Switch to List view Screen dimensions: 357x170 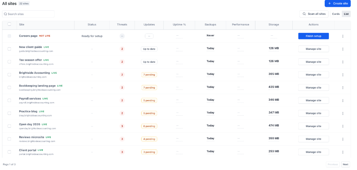coord(346,14)
